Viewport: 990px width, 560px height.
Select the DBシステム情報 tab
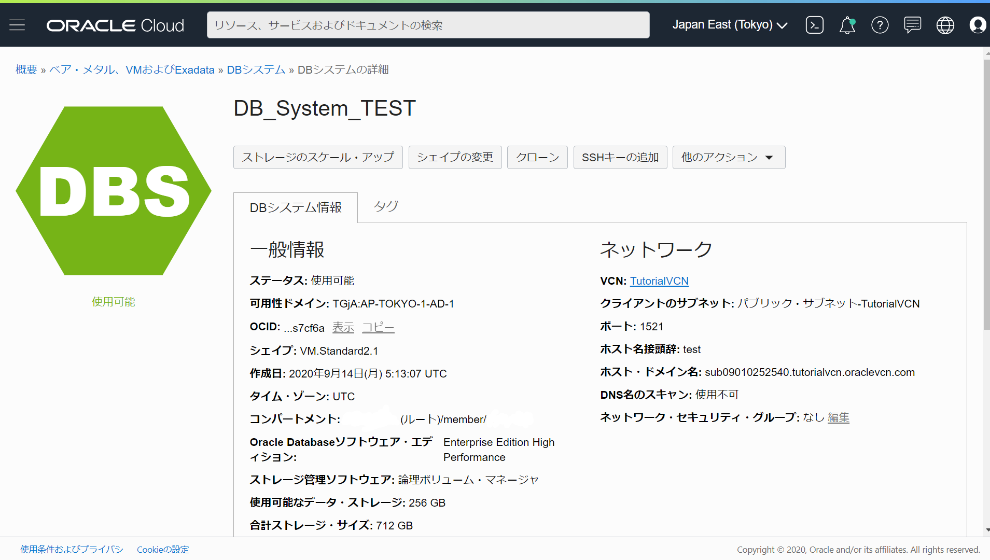click(x=295, y=207)
